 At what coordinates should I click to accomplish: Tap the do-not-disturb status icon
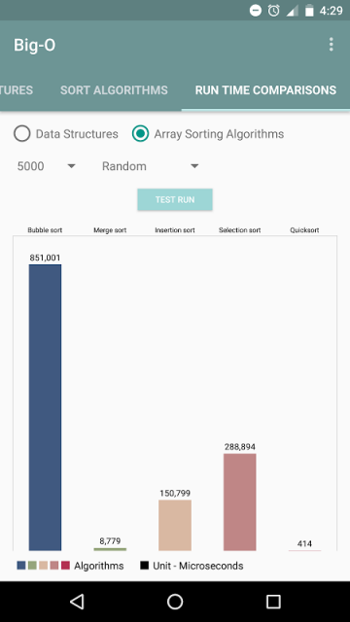coord(256,11)
